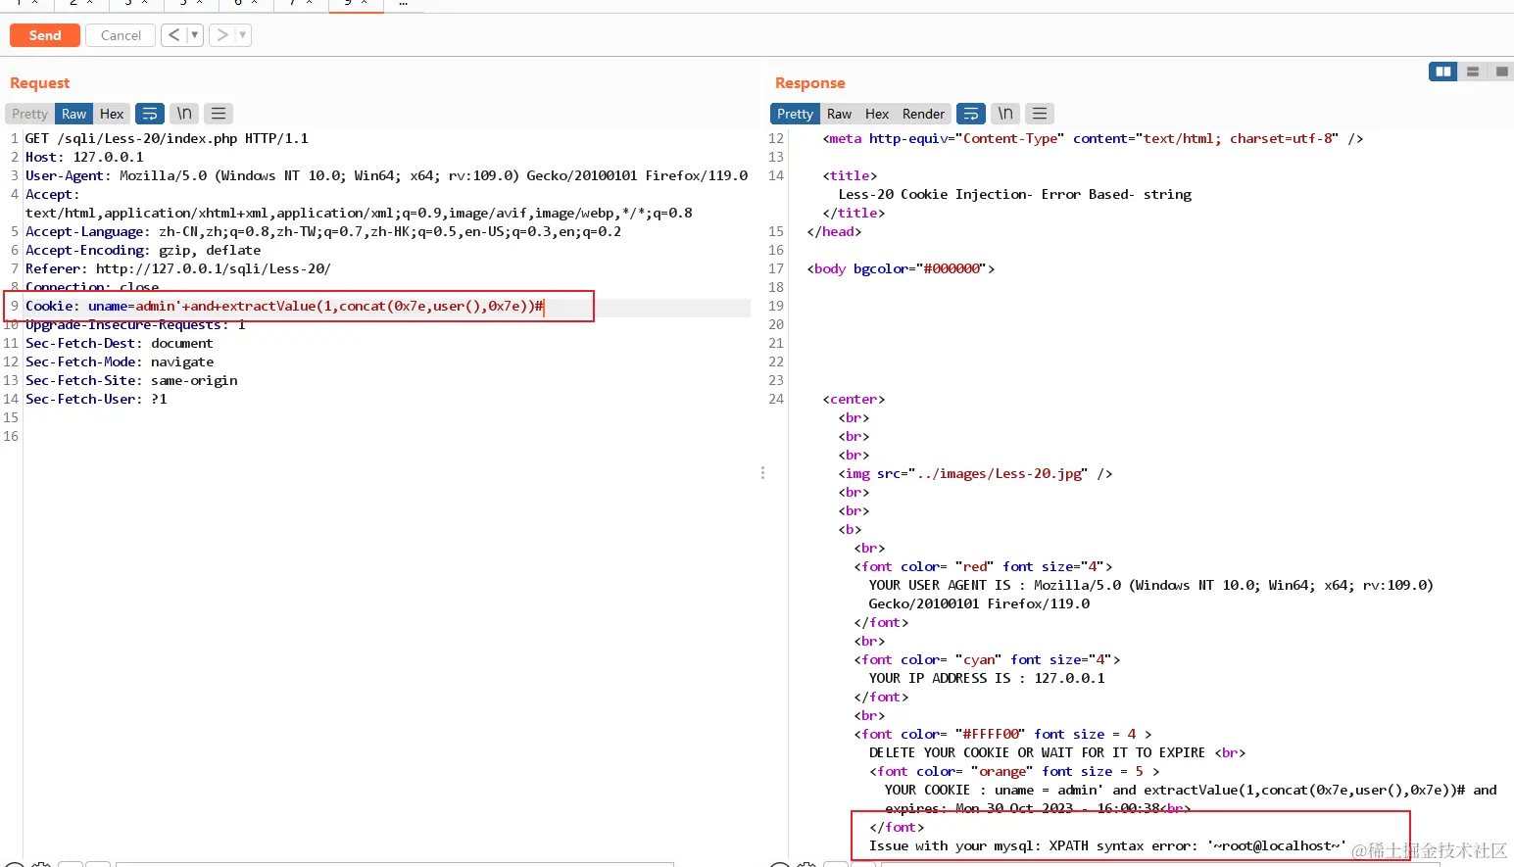Click the User-Agent header line
This screenshot has width=1514, height=867.
(386, 175)
